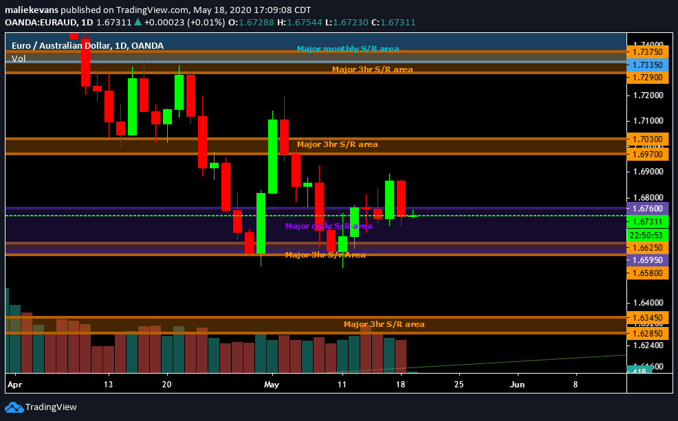This screenshot has height=421, width=678.
Task: Click the +0.00023 (+0.01%) change value
Action: pos(185,22)
